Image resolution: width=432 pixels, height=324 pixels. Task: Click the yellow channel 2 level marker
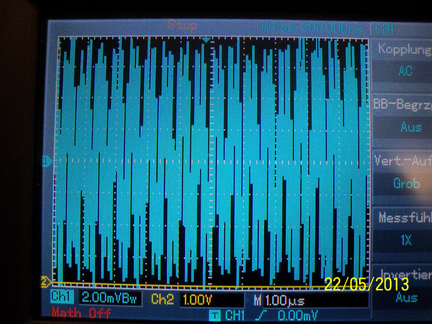(45, 282)
